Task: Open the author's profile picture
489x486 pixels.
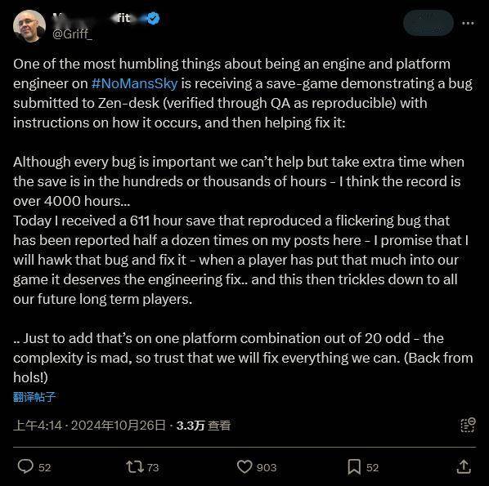Action: tap(29, 26)
